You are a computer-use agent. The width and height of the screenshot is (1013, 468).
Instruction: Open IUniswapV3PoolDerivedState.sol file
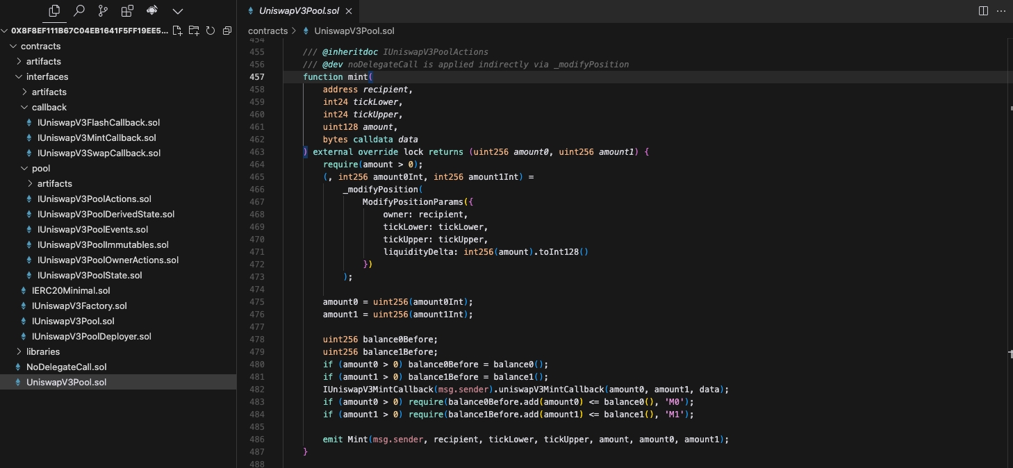(106, 214)
